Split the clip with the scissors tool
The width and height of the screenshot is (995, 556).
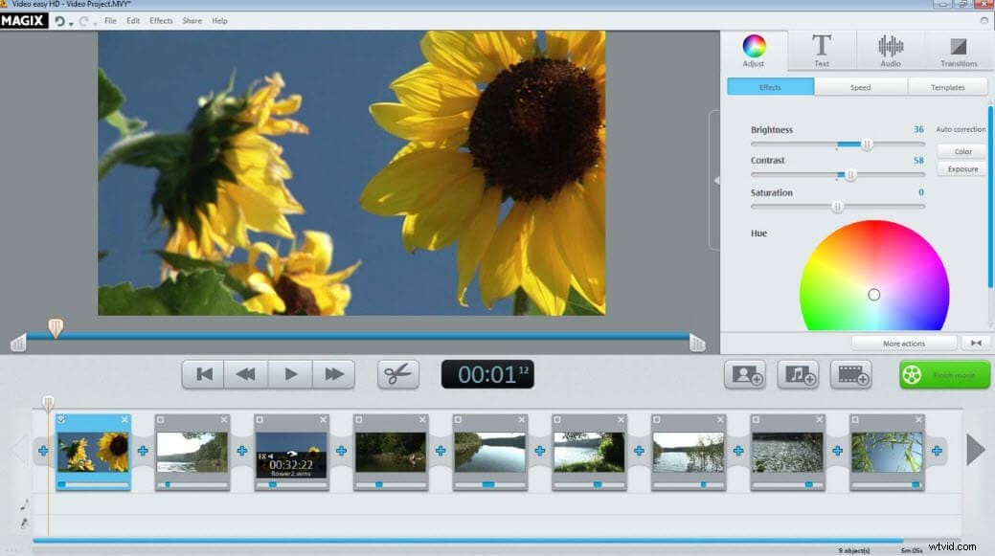point(397,374)
